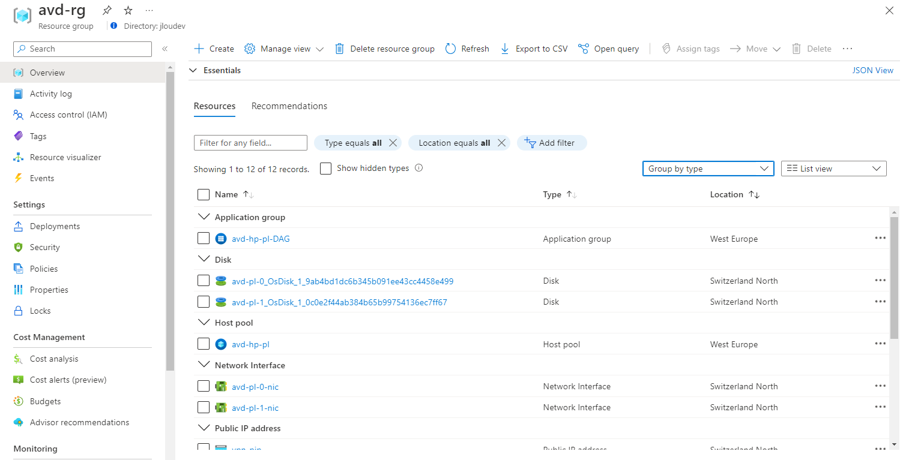
Task: Click the Advisor recommendations icon
Action: [18, 422]
